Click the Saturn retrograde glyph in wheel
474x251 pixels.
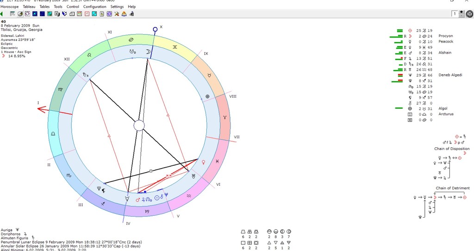(x=86, y=75)
